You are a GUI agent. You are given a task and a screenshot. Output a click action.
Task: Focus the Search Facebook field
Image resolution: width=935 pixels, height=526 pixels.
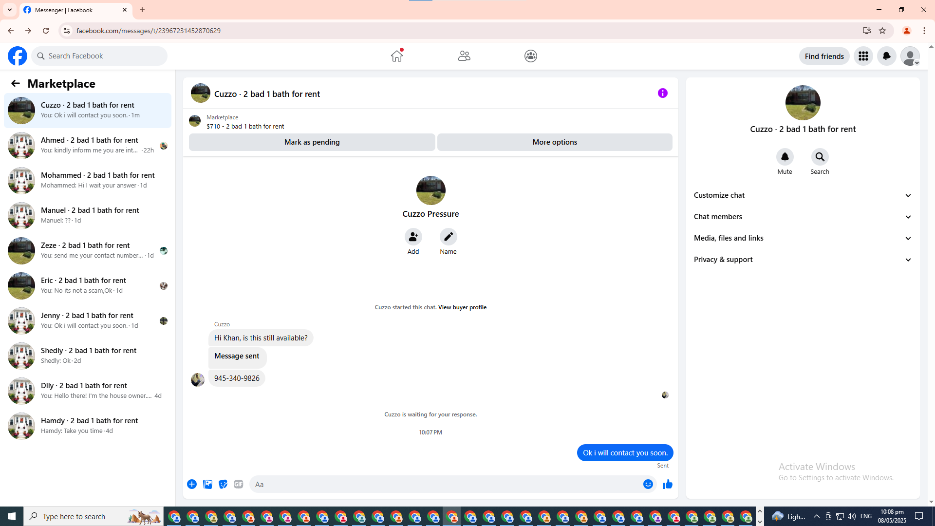click(99, 56)
